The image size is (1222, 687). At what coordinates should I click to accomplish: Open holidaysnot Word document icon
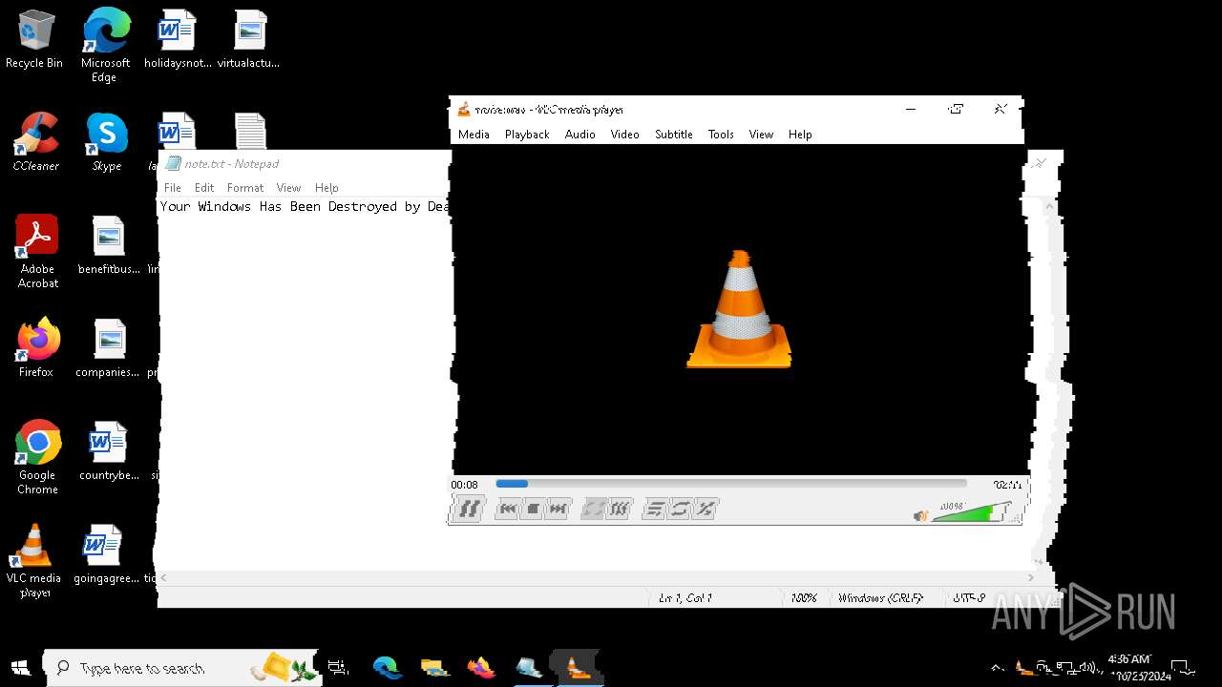click(x=177, y=40)
